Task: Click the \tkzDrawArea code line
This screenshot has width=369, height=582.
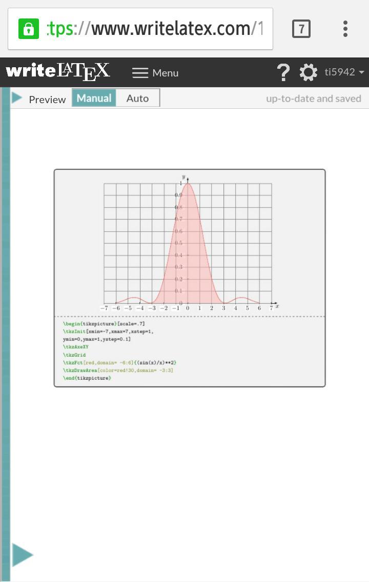Action: pyautogui.click(x=118, y=370)
